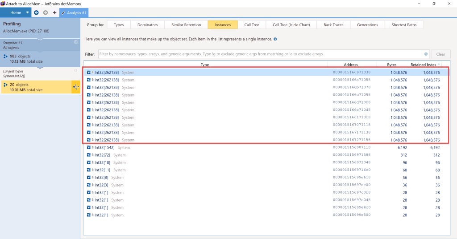The height and width of the screenshot is (239, 457).
Task: Click the forward navigation arrow icon
Action: (x=45, y=12)
